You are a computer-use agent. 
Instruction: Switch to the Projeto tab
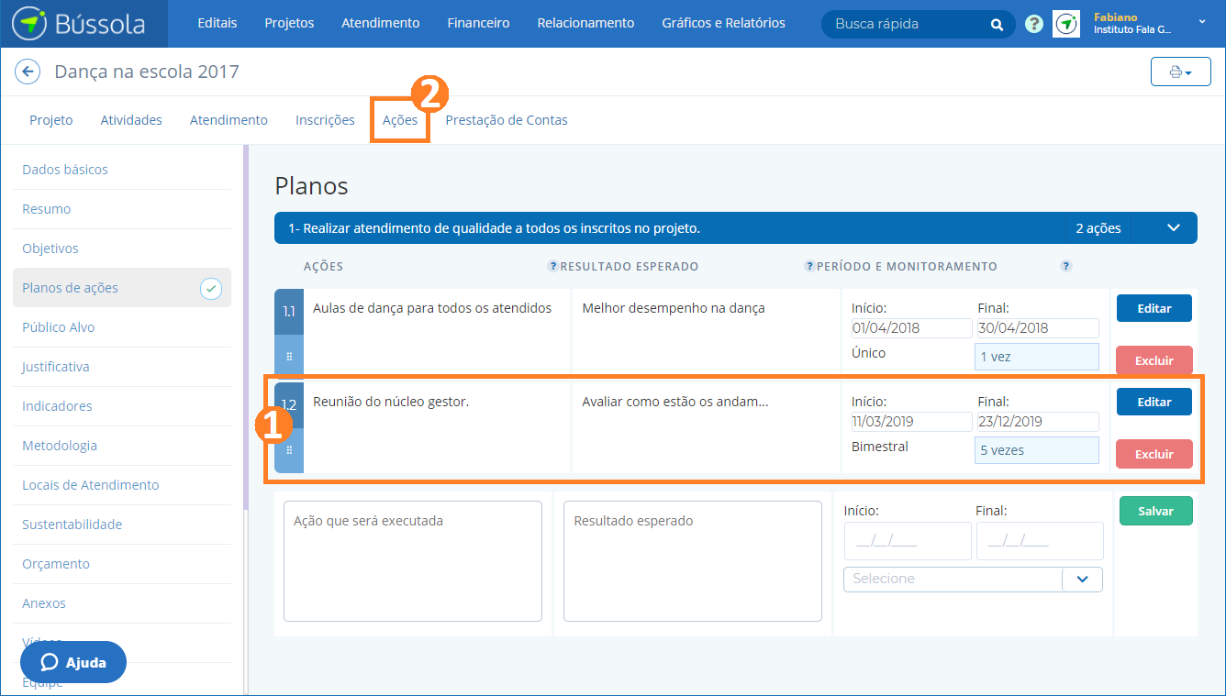click(51, 120)
